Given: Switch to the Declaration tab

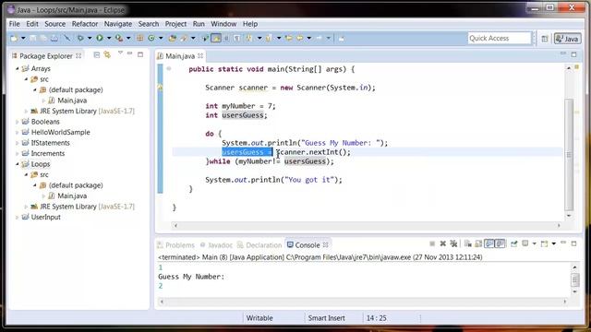Looking at the screenshot, I should [259, 245].
